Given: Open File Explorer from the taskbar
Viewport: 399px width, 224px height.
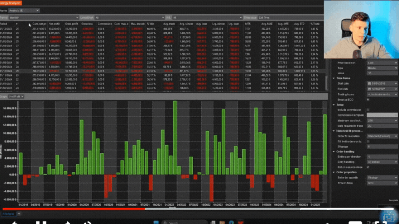Looking at the screenshot, I should (x=222, y=222).
